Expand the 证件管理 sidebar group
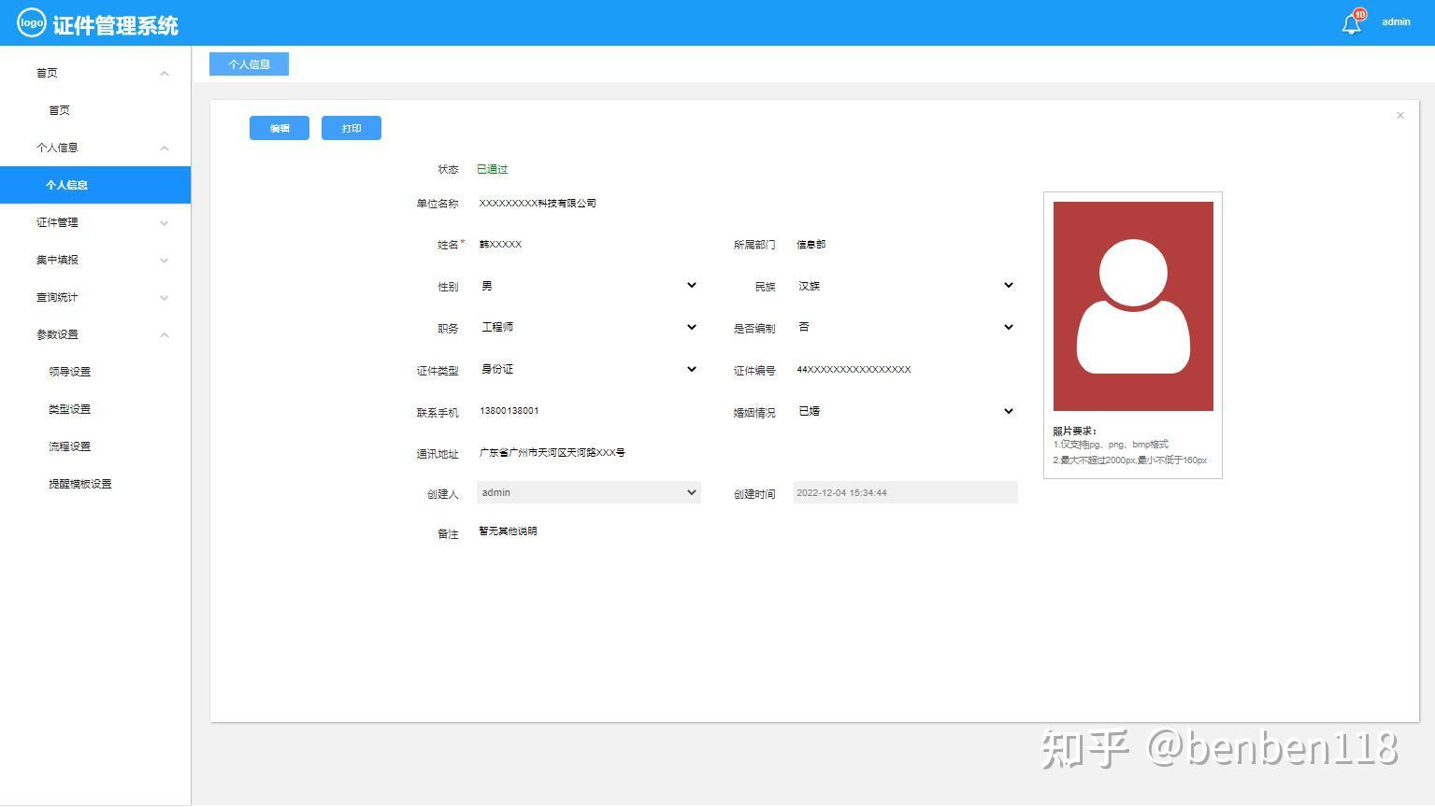Image resolution: width=1435 pixels, height=807 pixels. pyautogui.click(x=95, y=222)
